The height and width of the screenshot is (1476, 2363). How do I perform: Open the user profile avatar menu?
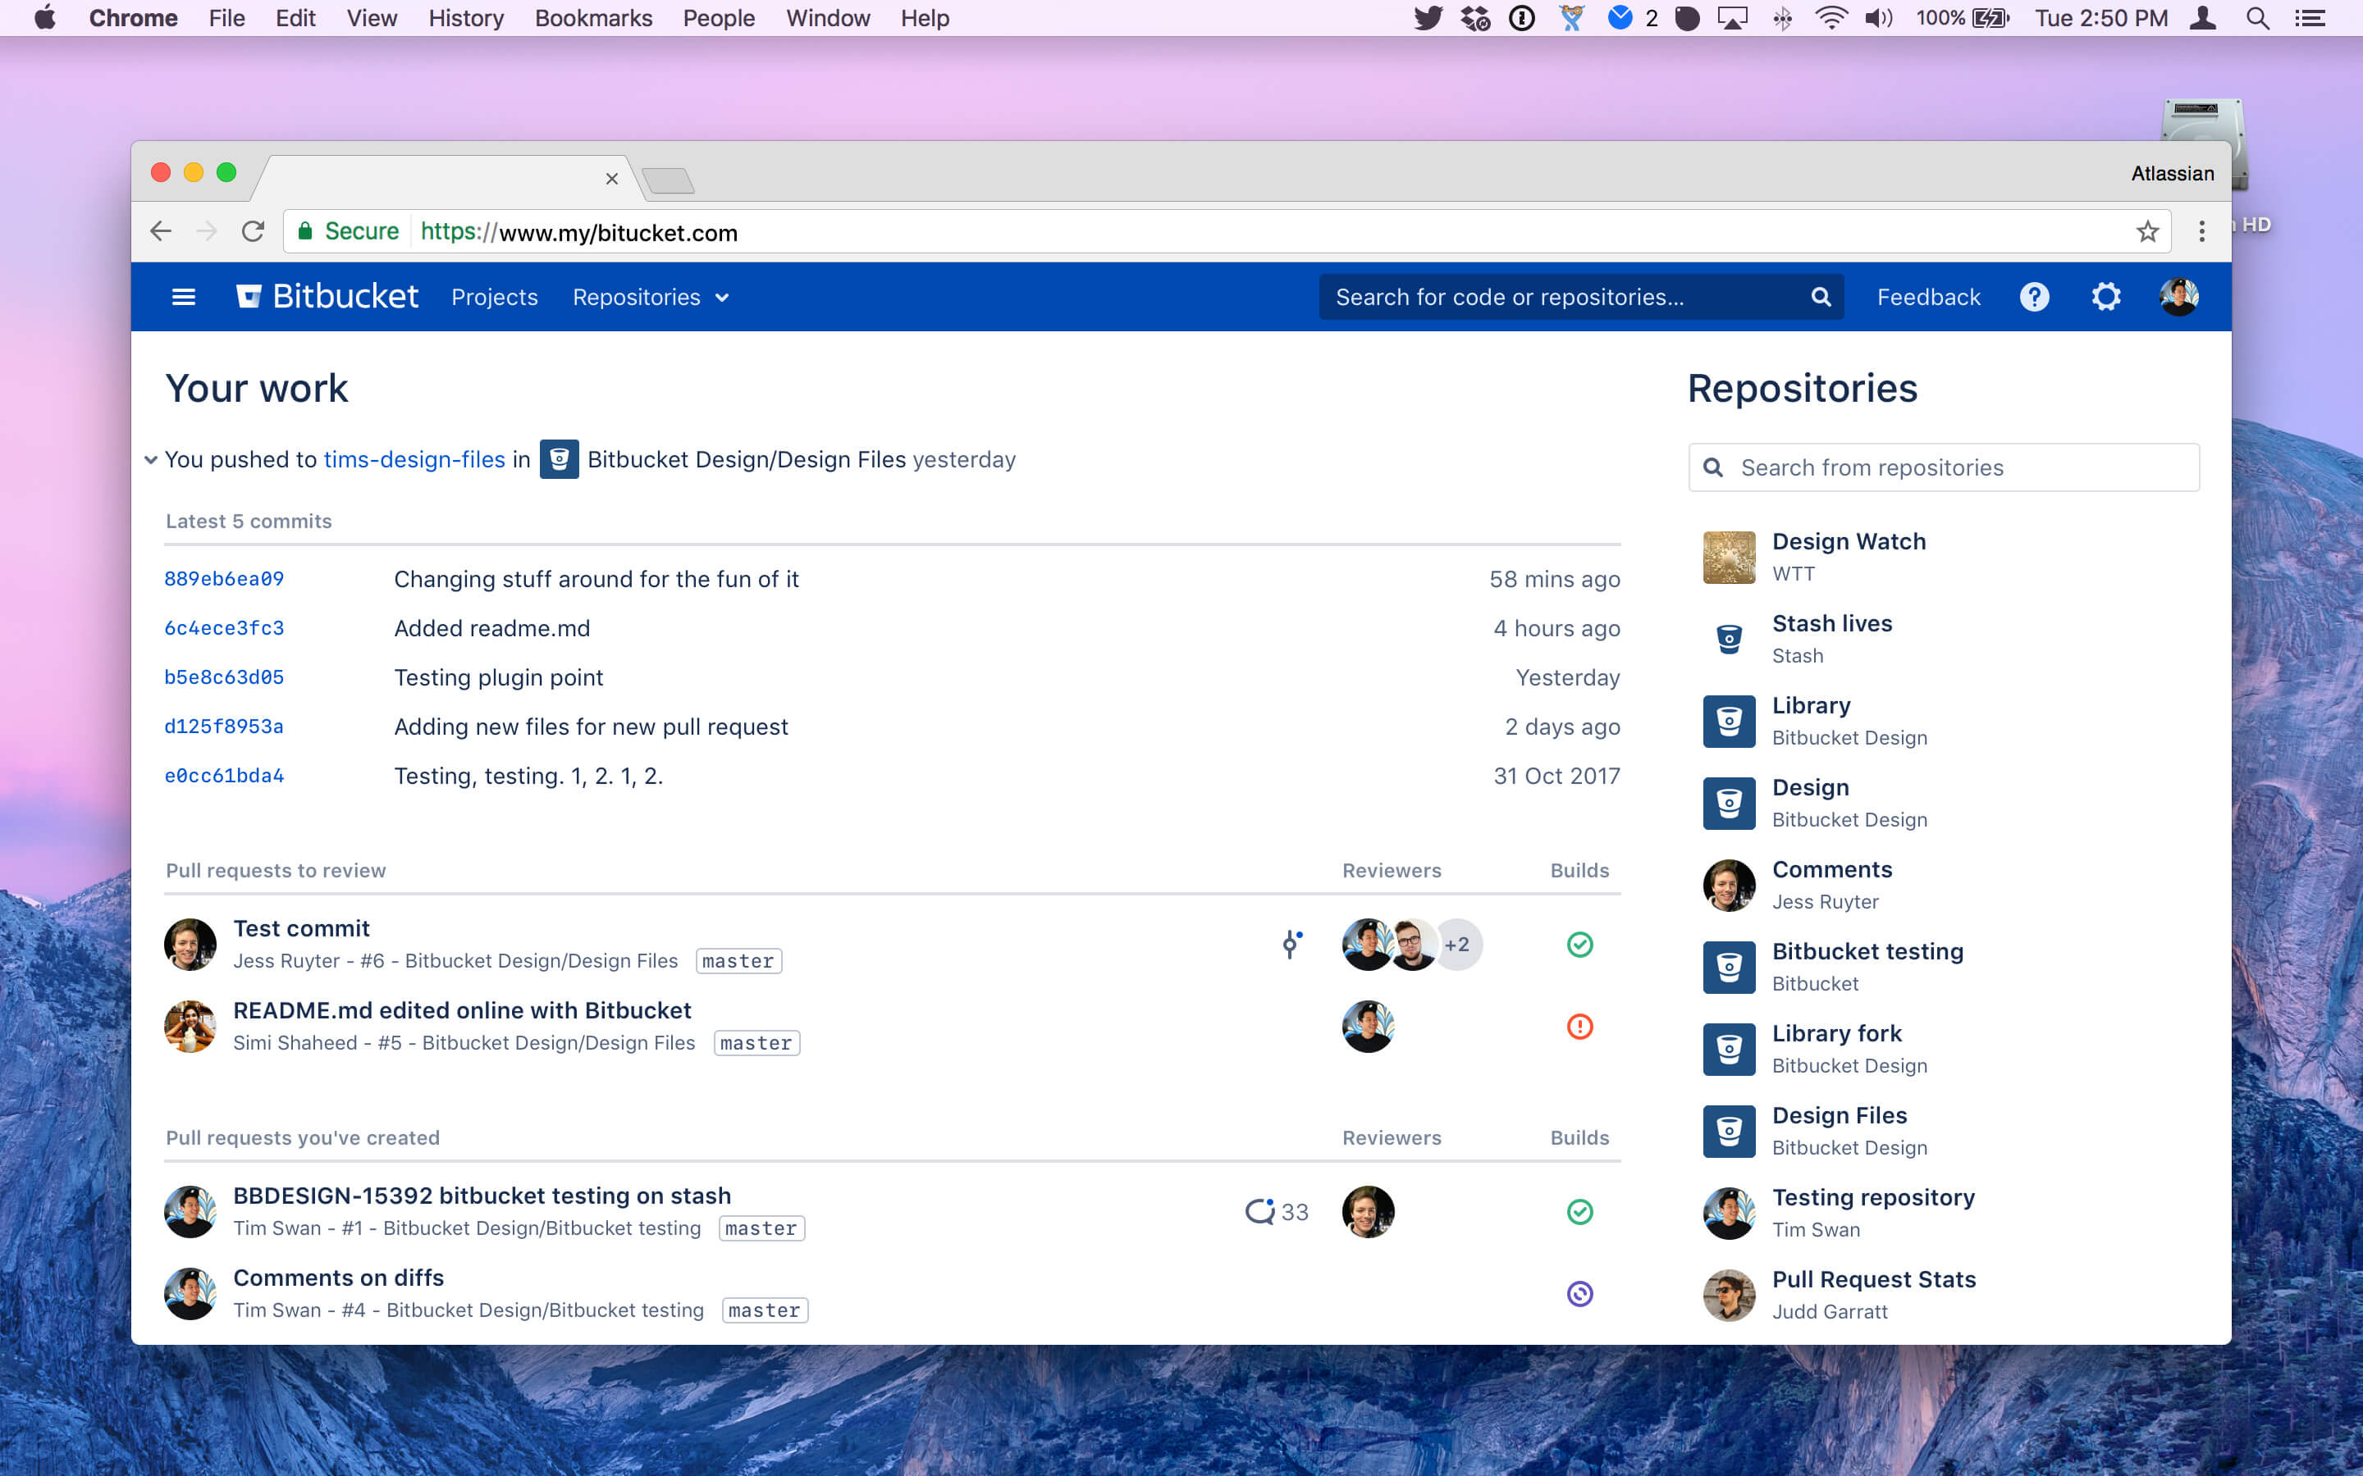(2178, 297)
